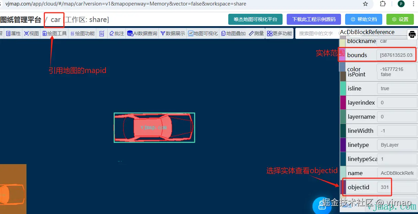Click the color value -16777216 field

(x=397, y=69)
